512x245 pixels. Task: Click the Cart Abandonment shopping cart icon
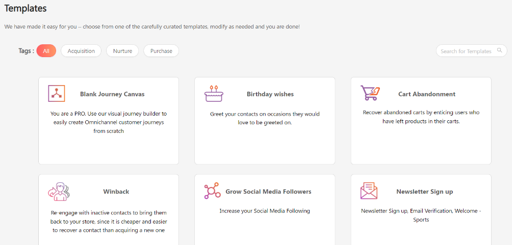click(x=370, y=93)
